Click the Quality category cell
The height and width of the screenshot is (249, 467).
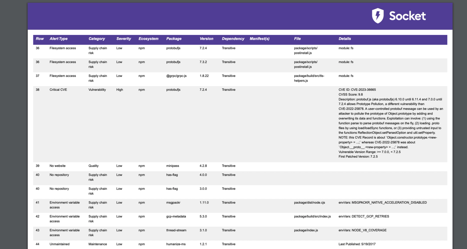(93, 166)
